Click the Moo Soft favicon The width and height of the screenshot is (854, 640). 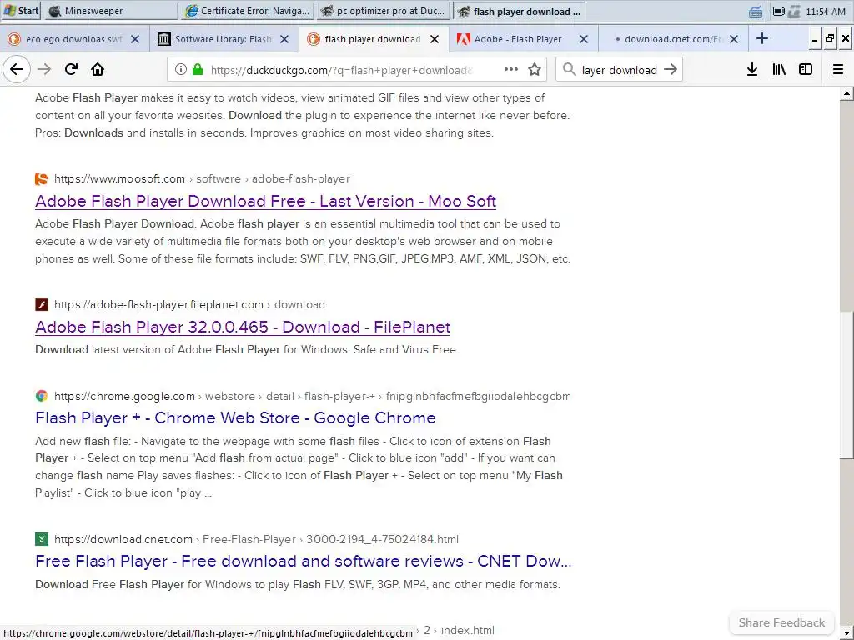pyautogui.click(x=42, y=178)
